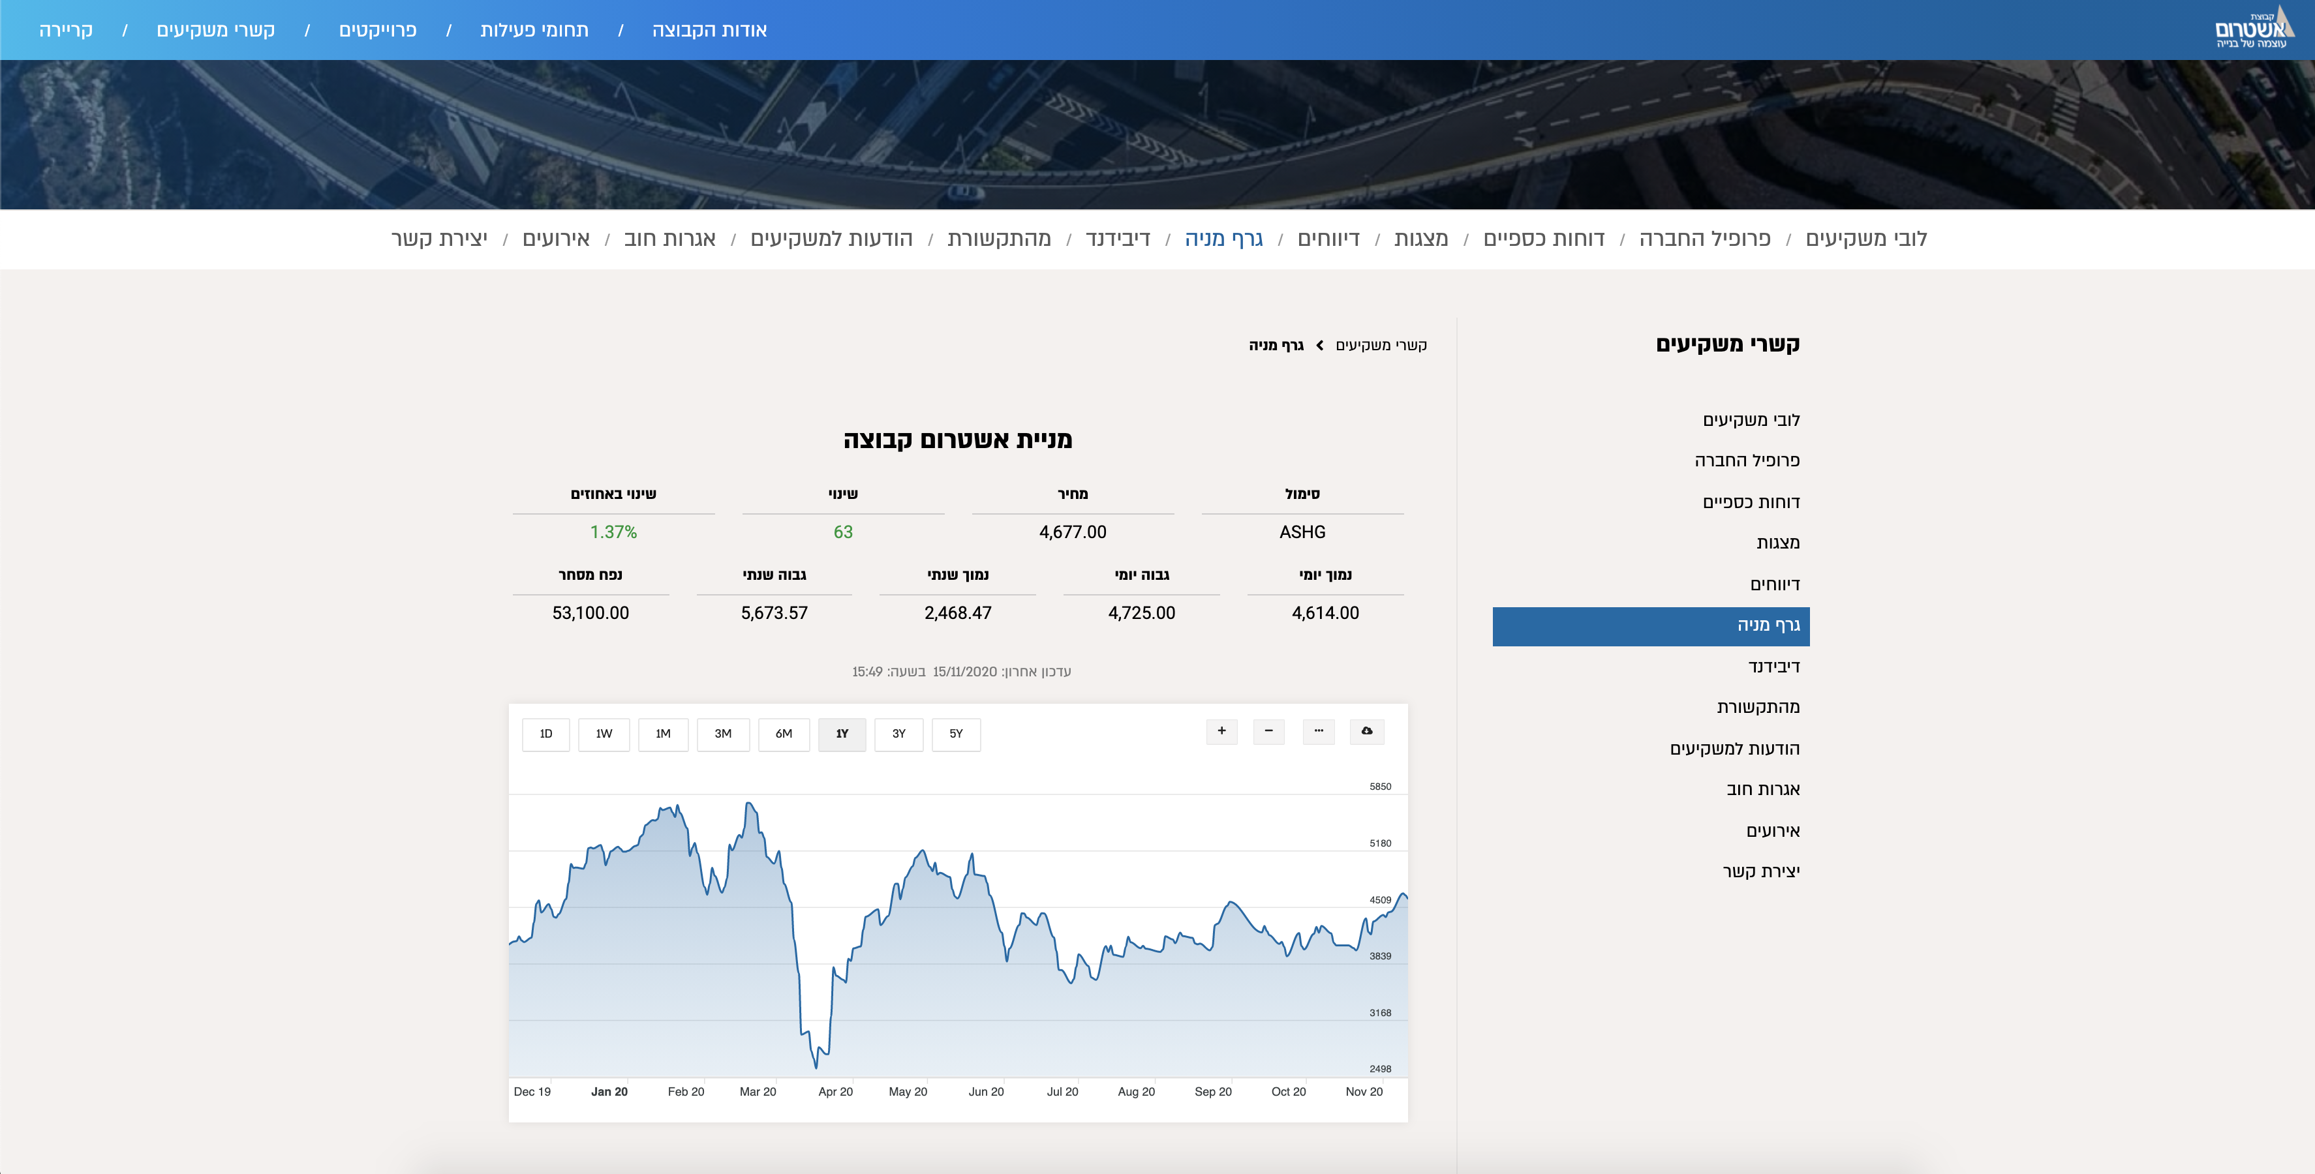Open דיבידנד in the sidebar
This screenshot has width=2315, height=1174.
[1774, 667]
